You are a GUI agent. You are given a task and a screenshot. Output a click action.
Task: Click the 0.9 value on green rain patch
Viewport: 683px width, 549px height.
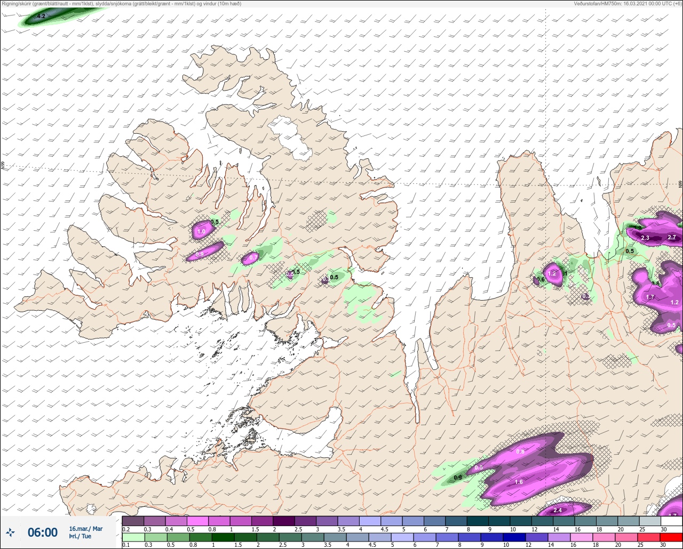458,477
